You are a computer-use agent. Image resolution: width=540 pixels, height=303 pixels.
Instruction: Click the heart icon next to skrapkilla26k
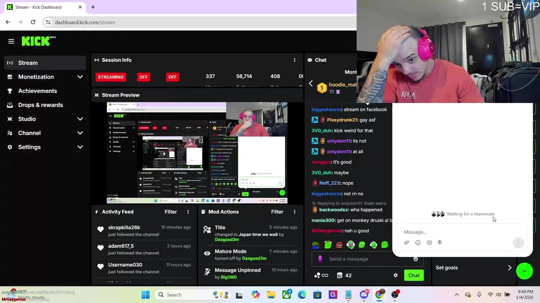(100, 229)
